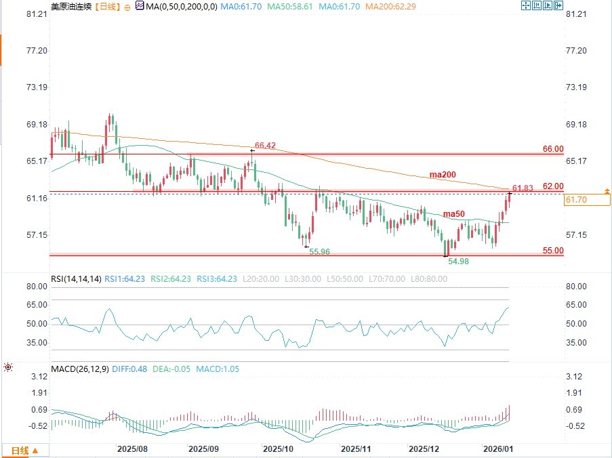Click the 2025/10 date on time axis
Screen dimensions: 612x458
(278, 449)
